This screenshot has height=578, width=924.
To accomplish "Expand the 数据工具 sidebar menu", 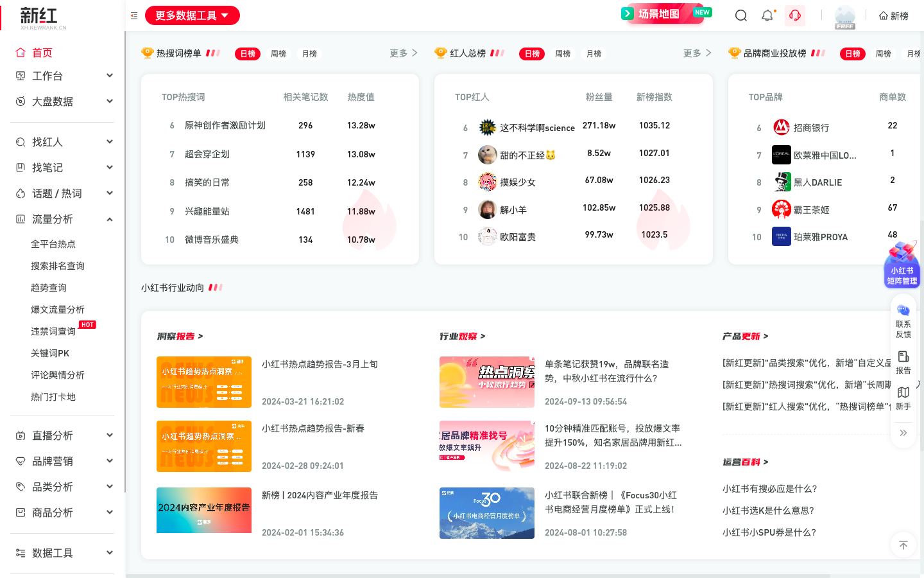I will tap(62, 553).
